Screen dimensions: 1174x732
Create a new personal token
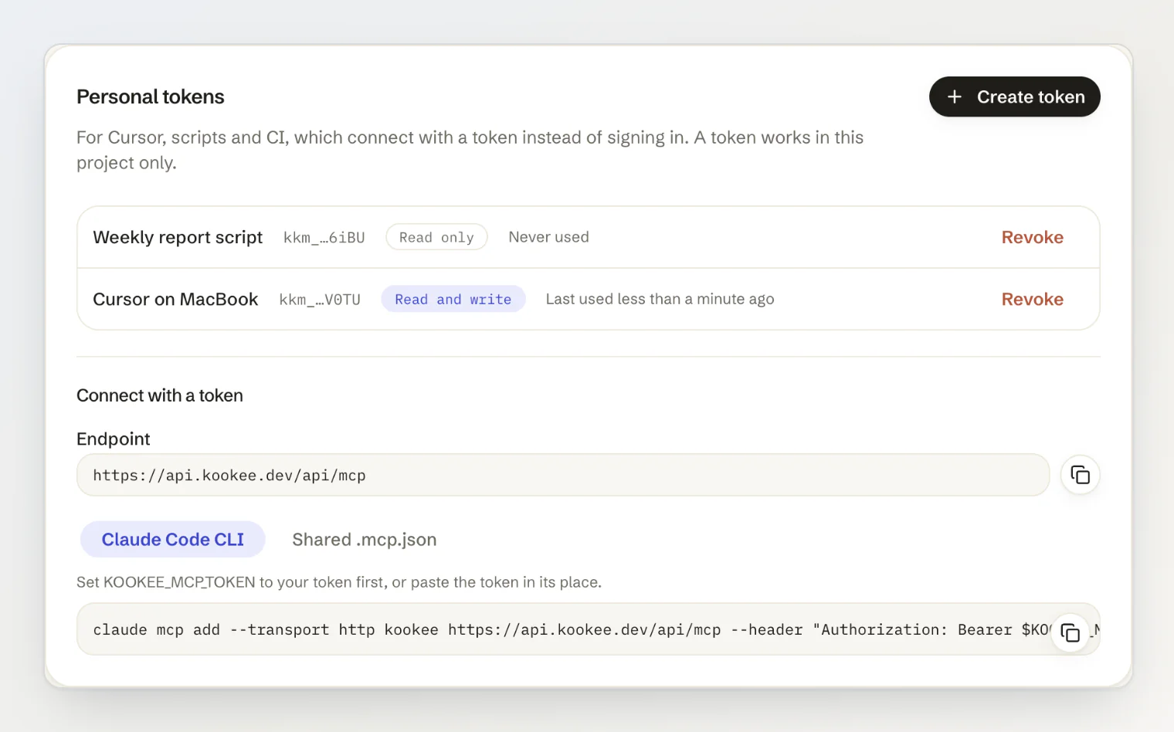pyautogui.click(x=1014, y=97)
